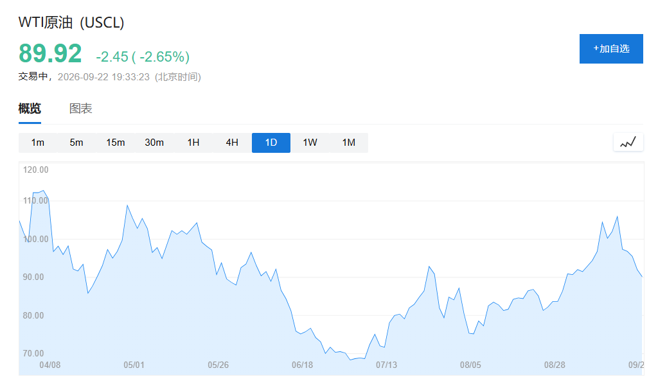Pick the 1M monthly interval
The width and height of the screenshot is (658, 384).
[x=349, y=143]
